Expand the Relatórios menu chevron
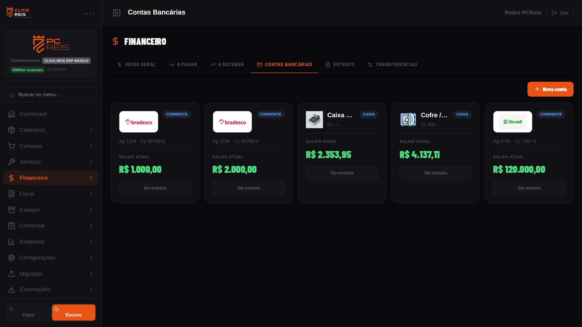This screenshot has width=582, height=327. click(x=91, y=242)
